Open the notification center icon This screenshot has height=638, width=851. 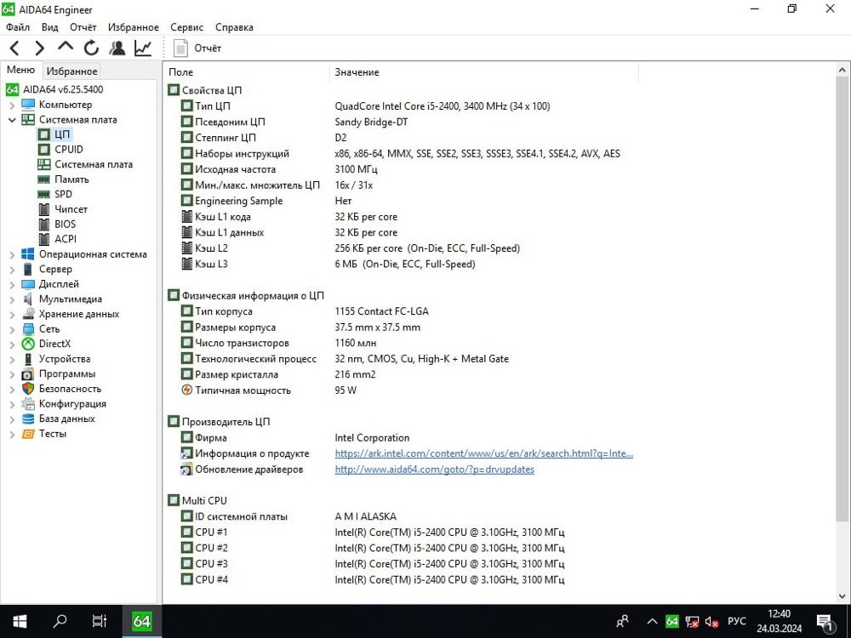pyautogui.click(x=825, y=622)
